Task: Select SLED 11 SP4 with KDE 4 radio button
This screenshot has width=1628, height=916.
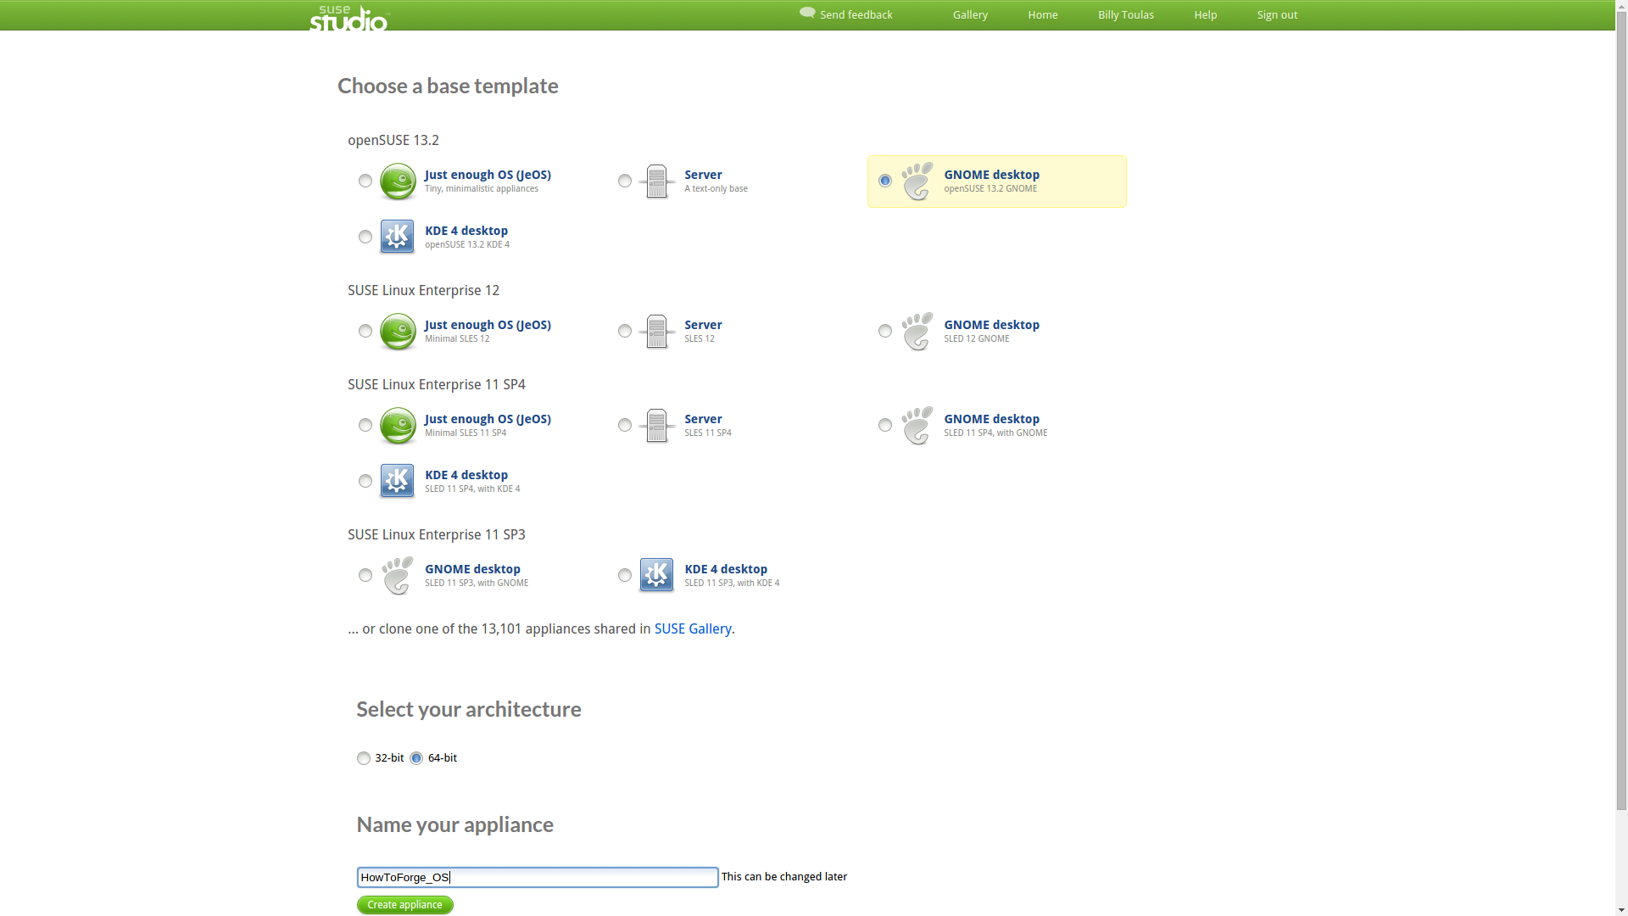Action: pyautogui.click(x=365, y=481)
